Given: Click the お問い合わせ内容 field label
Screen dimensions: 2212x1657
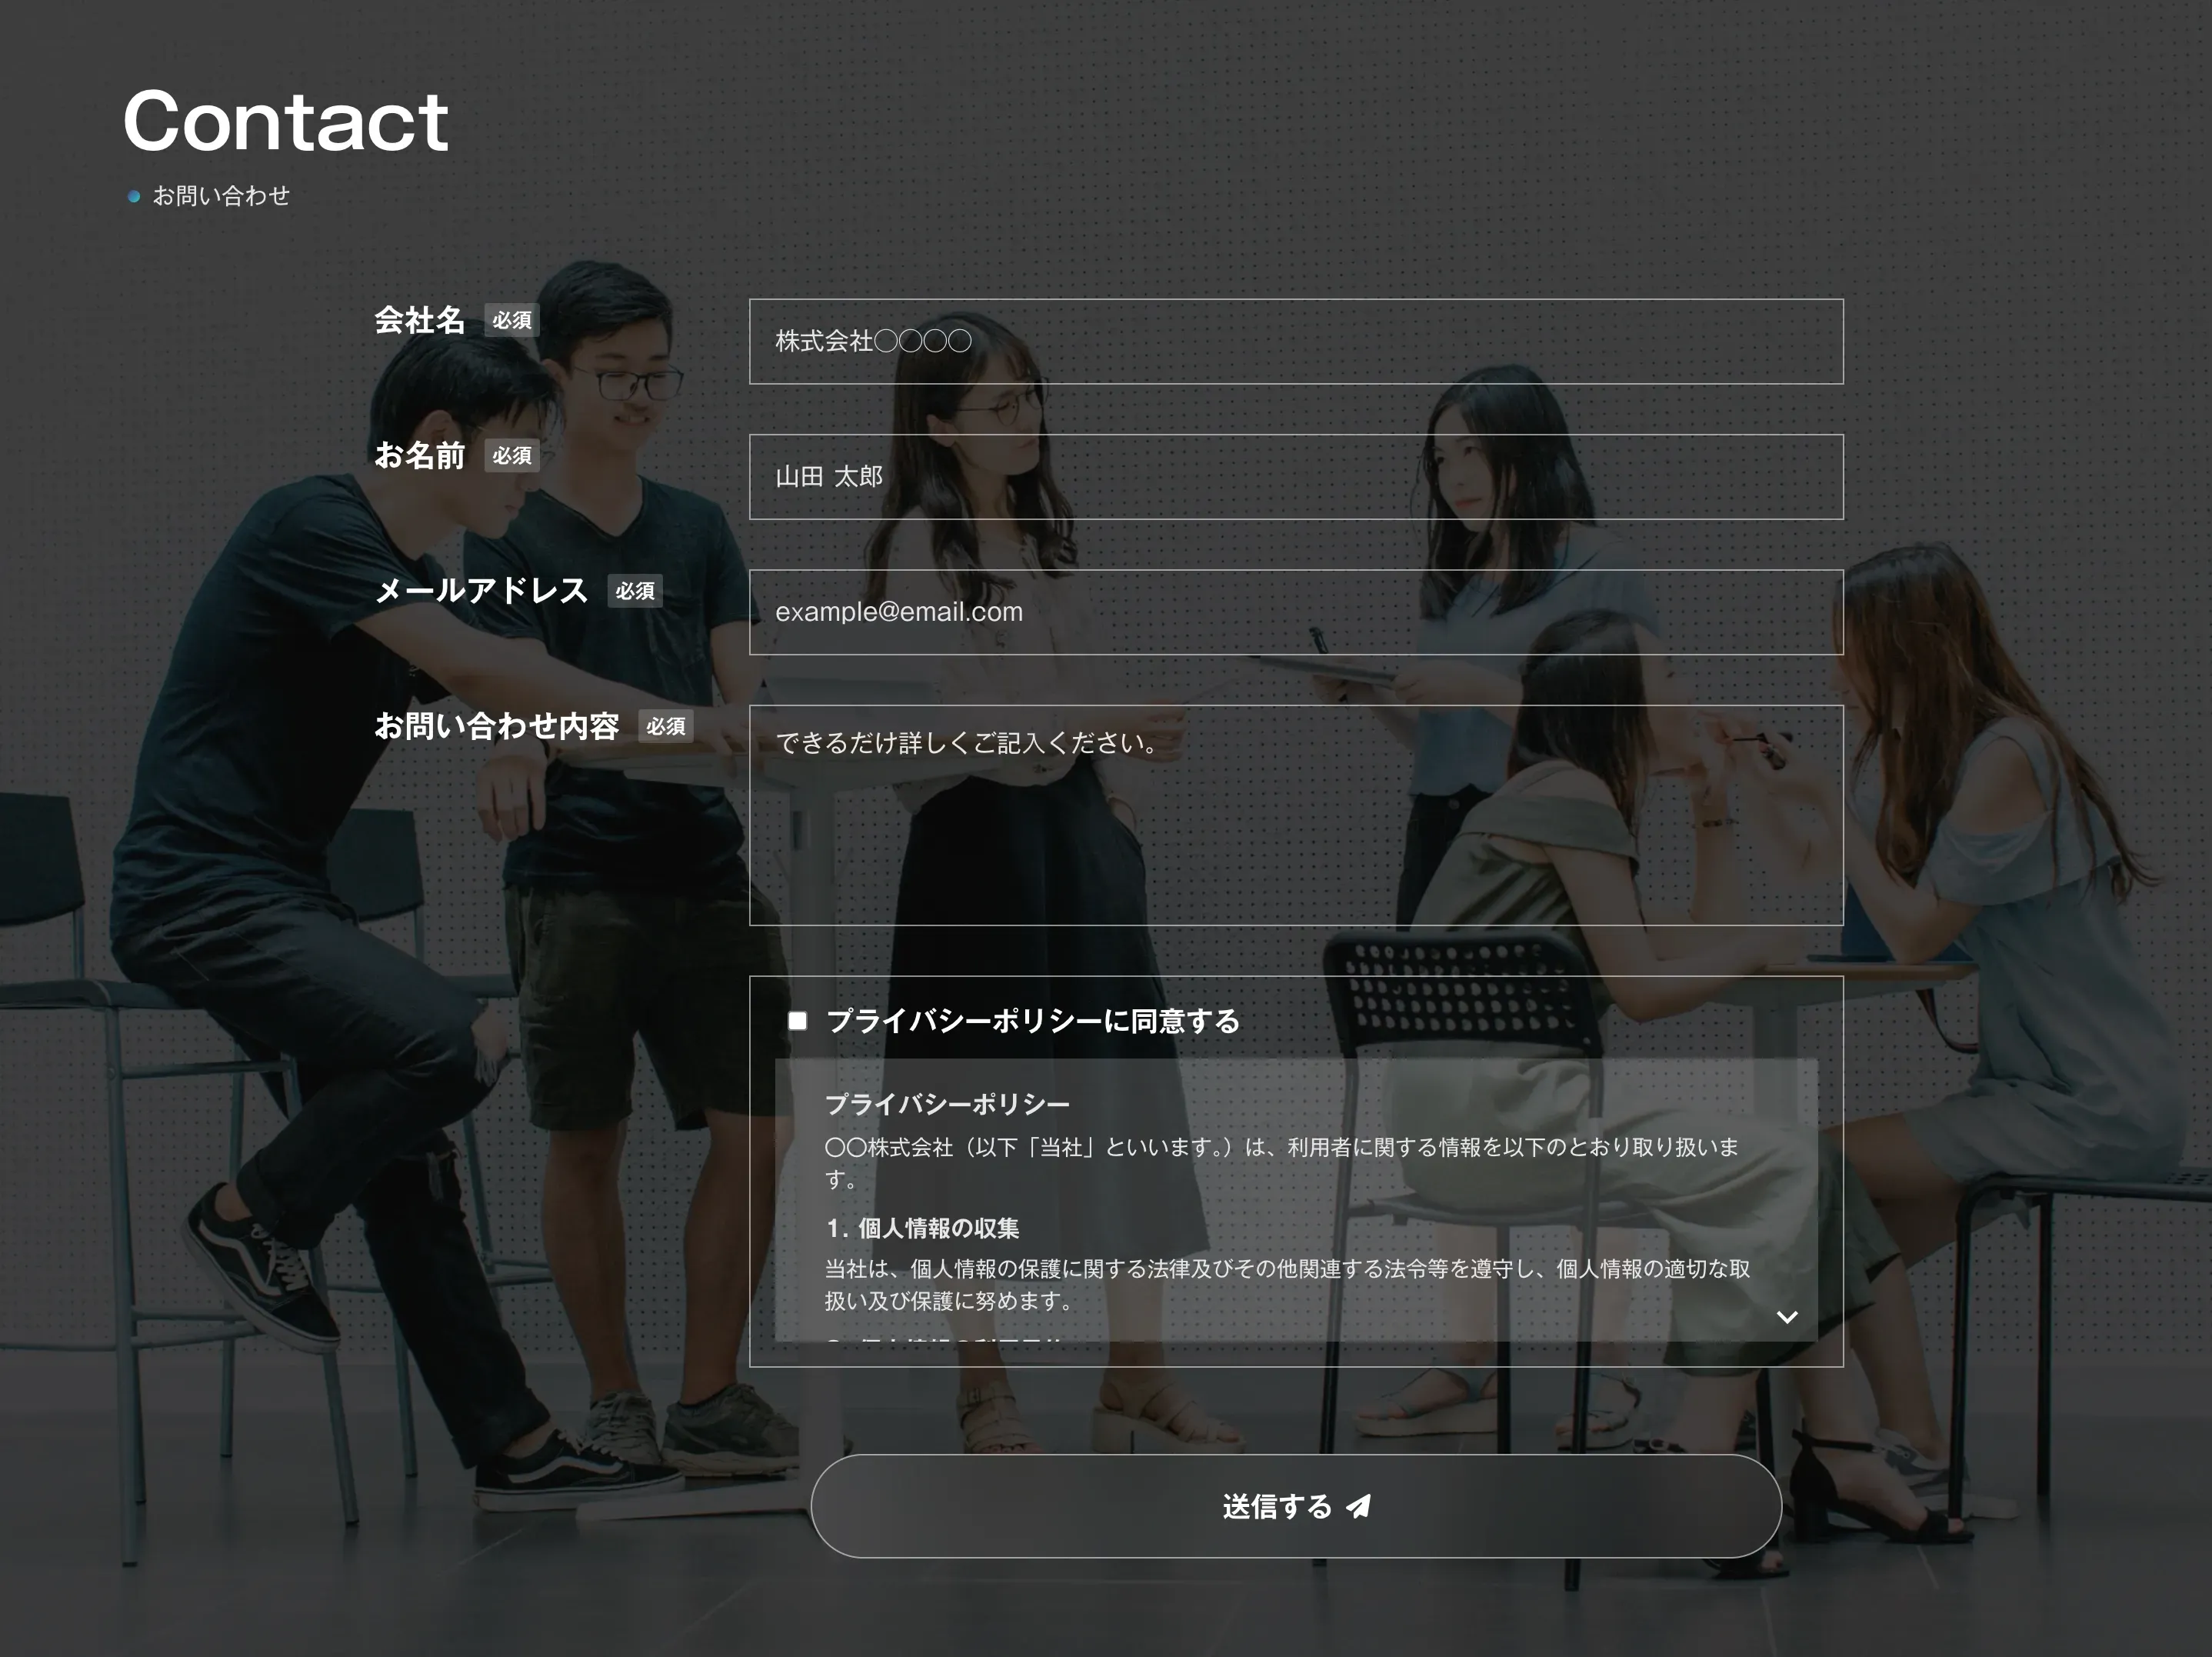Looking at the screenshot, I should 496,726.
